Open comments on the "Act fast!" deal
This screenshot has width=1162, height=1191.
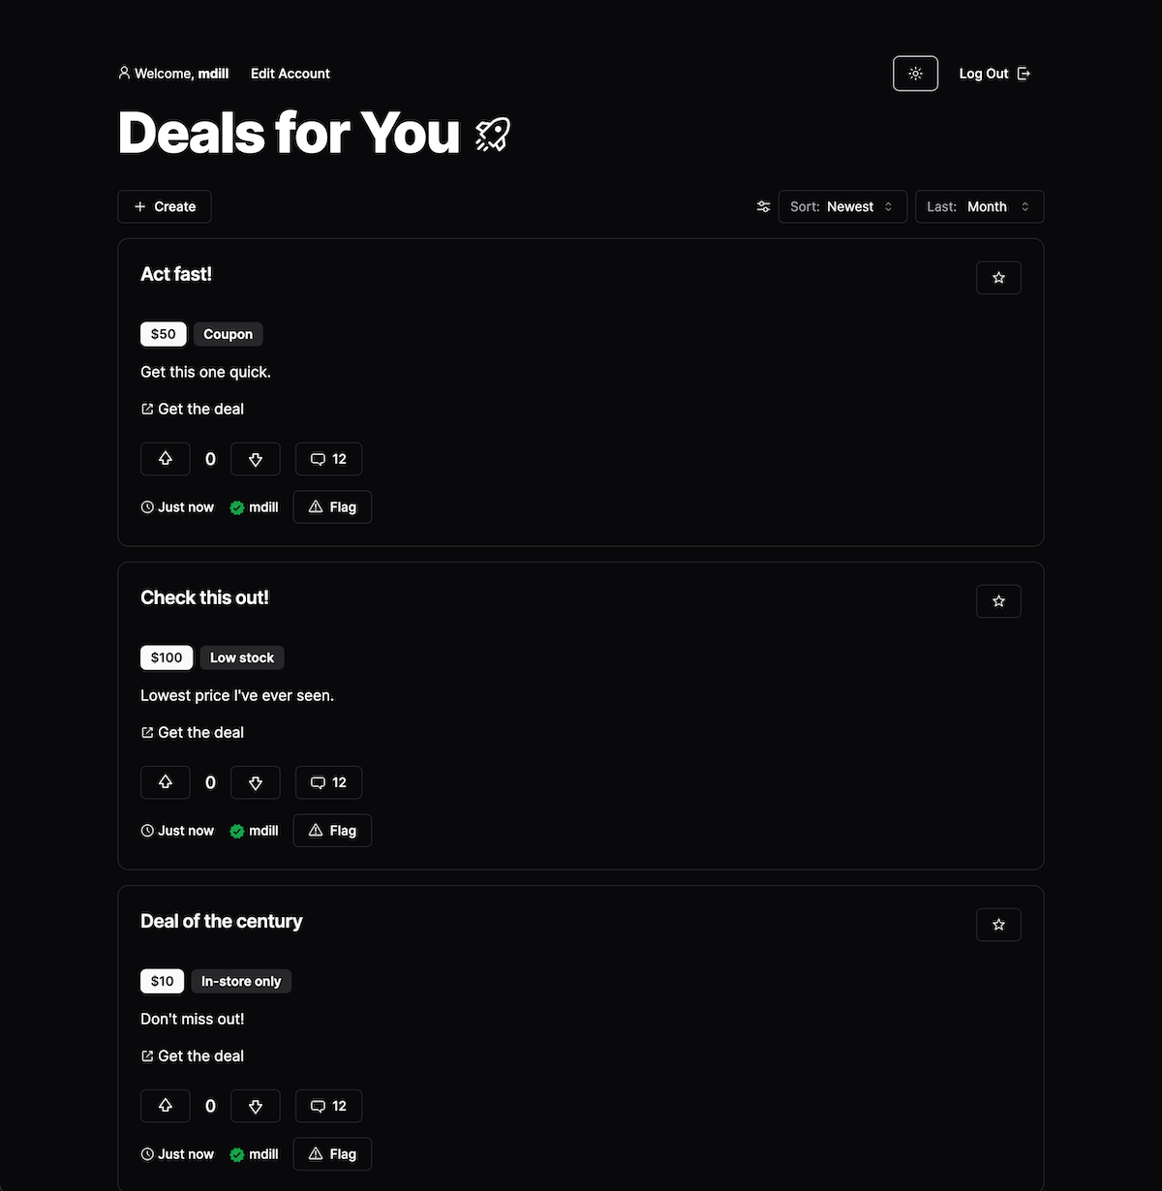pos(328,459)
